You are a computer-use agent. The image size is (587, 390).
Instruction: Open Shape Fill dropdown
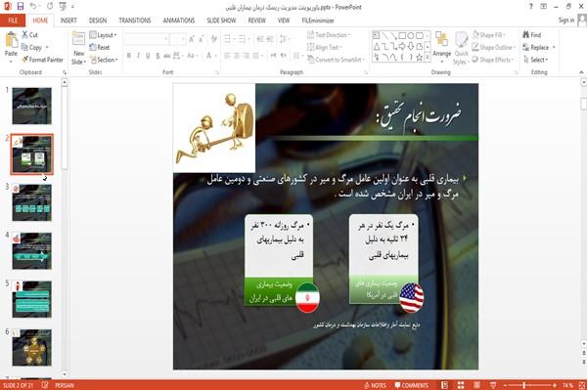pos(488,35)
